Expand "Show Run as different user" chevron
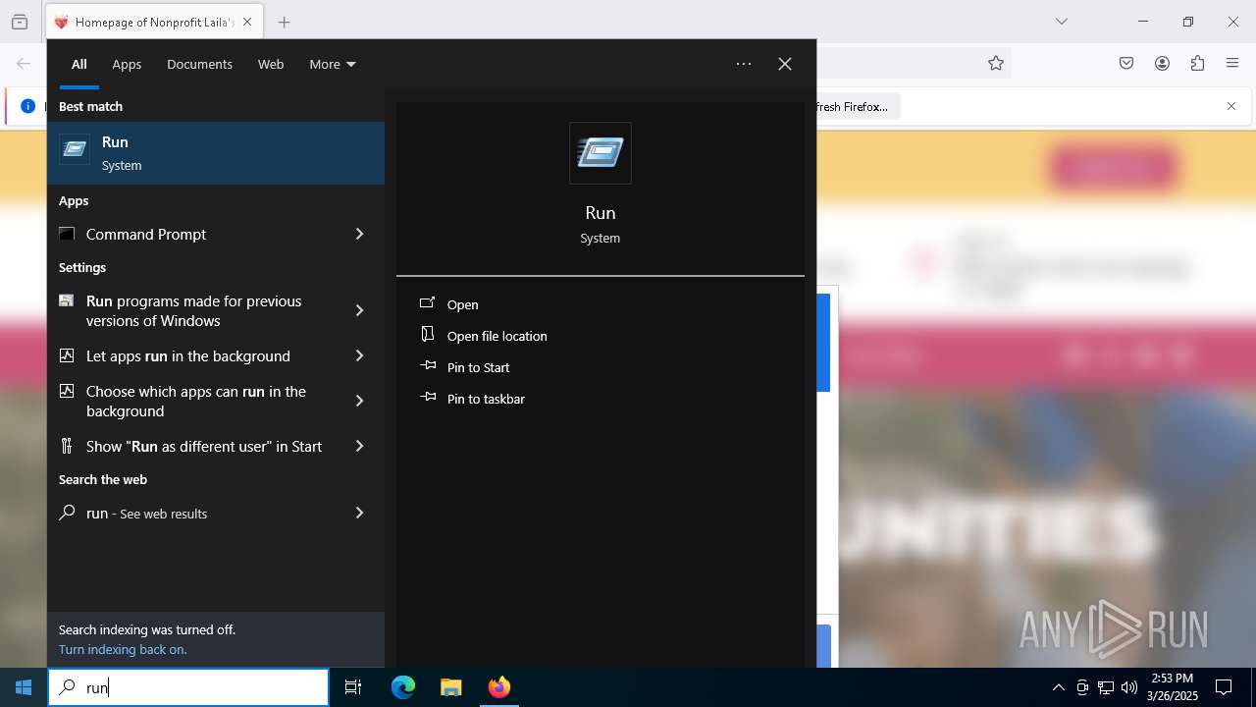Viewport: 1256px width, 707px height. pyautogui.click(x=359, y=446)
